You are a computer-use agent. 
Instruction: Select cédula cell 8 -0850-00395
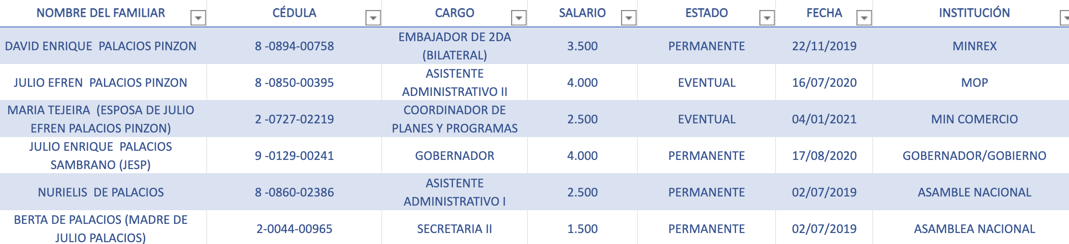(294, 82)
